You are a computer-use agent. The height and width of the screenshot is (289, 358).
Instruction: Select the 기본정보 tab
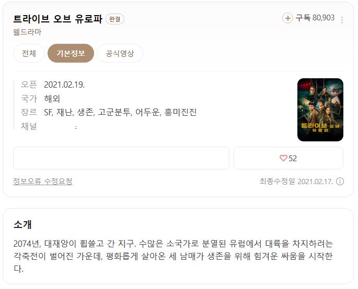[71, 53]
